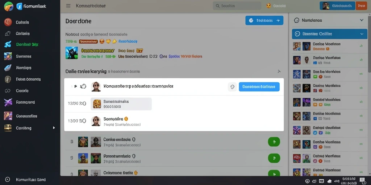
Task: Click the red badge label under Nobtiod heading
Action: (88, 42)
